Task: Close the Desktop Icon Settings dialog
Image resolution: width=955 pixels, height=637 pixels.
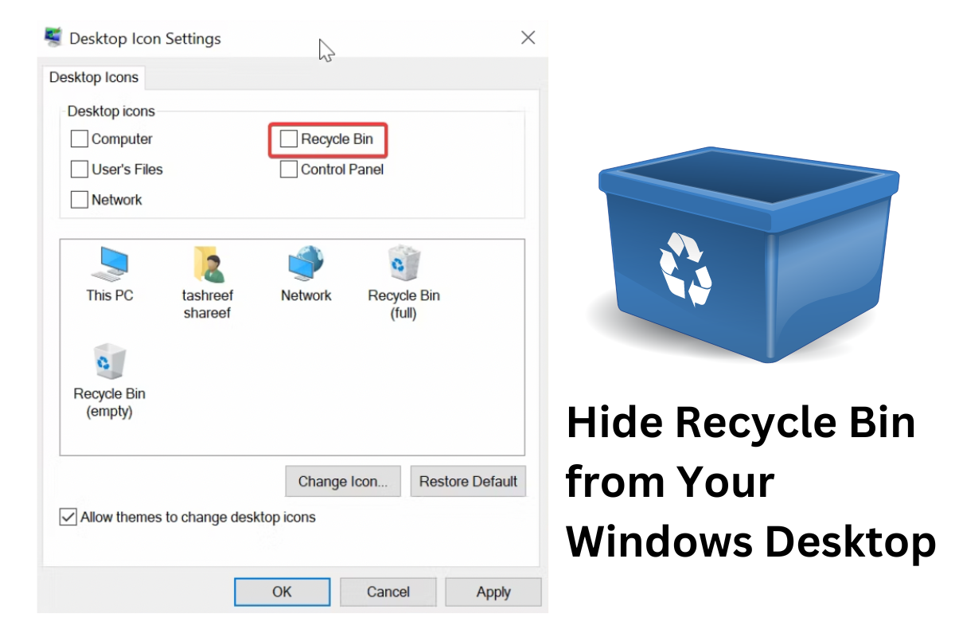Action: point(528,37)
